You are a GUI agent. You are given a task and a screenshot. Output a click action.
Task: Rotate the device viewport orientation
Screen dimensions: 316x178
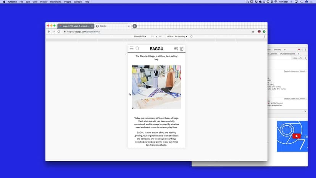(x=191, y=37)
